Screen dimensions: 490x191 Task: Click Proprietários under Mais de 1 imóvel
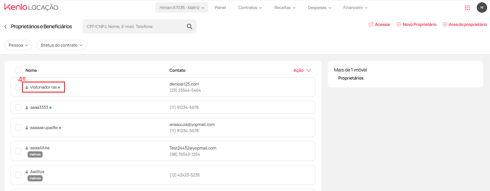pos(351,78)
